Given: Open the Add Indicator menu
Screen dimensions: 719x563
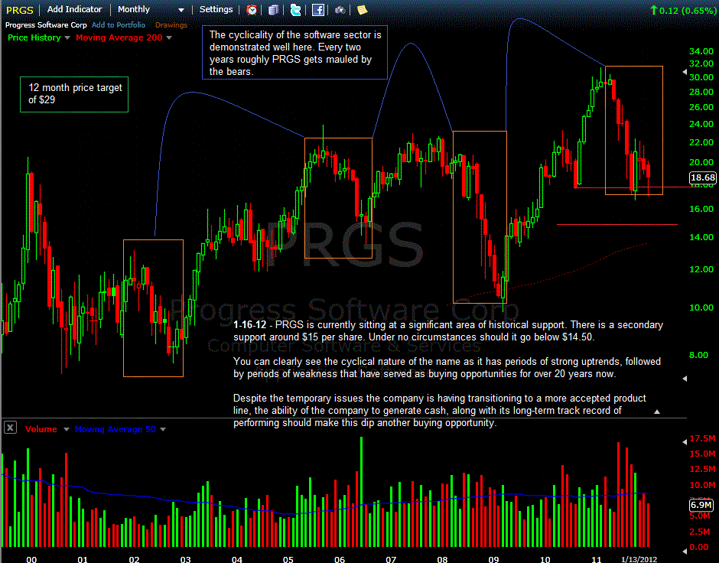Looking at the screenshot, I should click(x=74, y=9).
